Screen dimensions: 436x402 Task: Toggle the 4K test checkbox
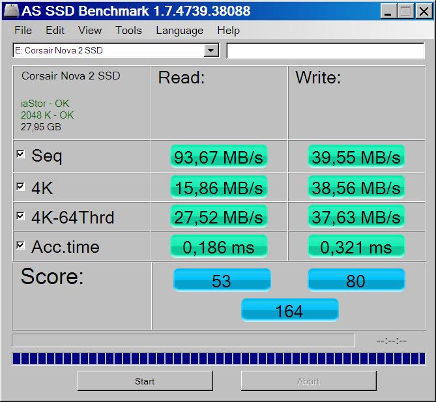click(21, 186)
